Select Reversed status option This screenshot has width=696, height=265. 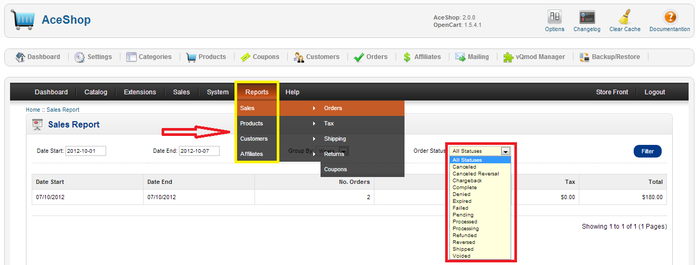click(481, 242)
